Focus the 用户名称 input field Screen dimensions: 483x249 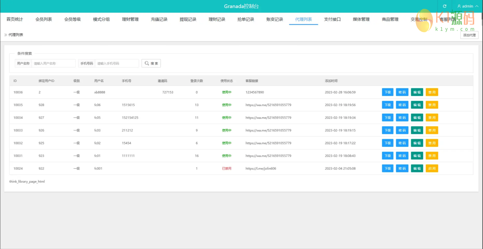point(53,63)
